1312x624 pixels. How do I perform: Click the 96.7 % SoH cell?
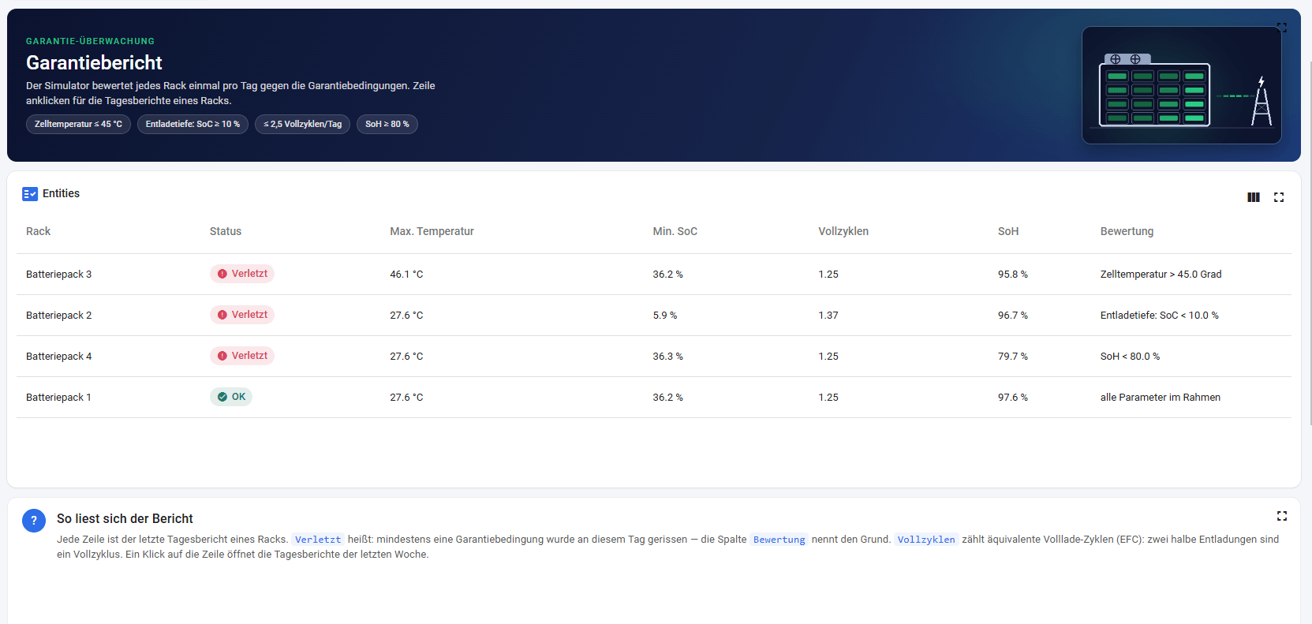tap(1013, 316)
